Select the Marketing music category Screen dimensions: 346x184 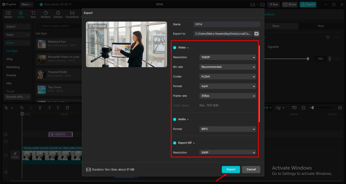(x=13, y=67)
